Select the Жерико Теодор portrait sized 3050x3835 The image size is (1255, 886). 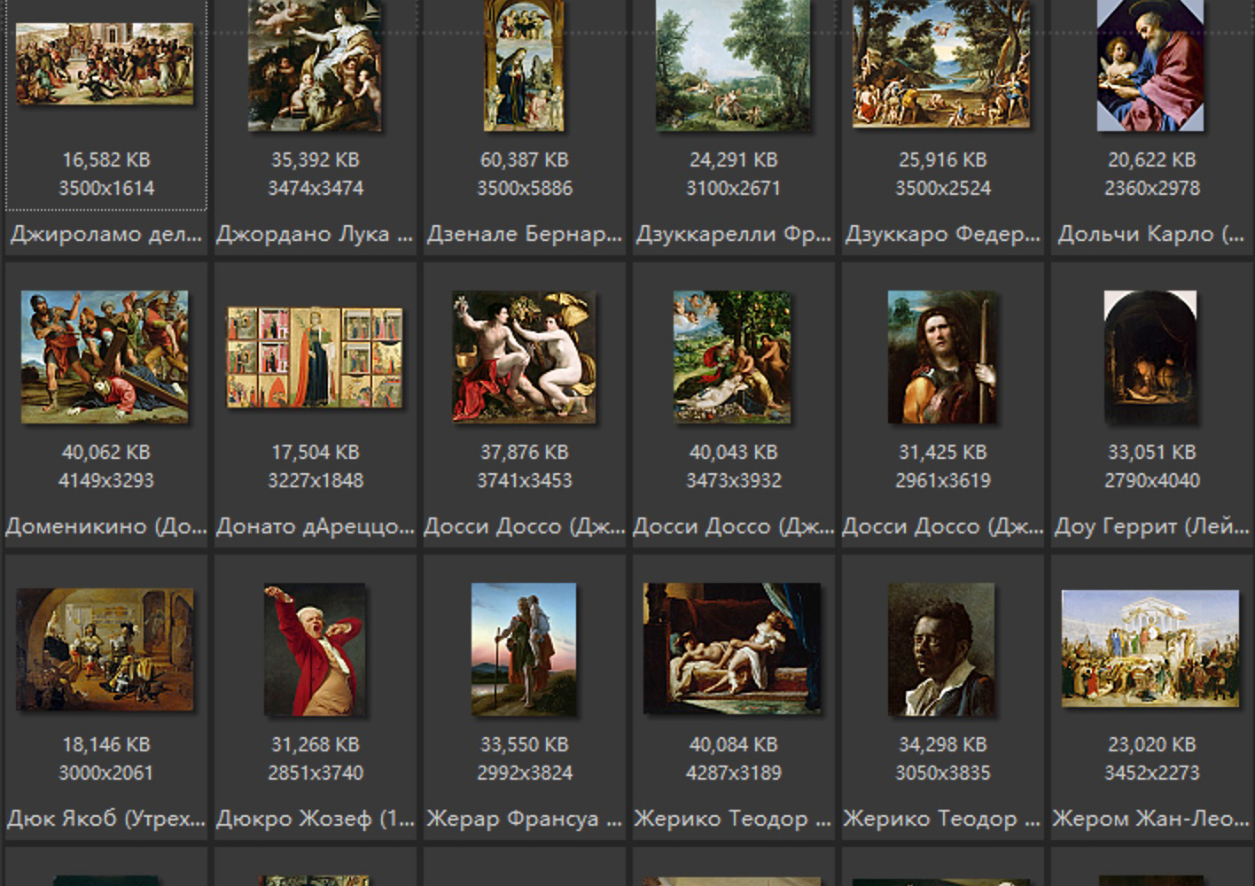(941, 649)
